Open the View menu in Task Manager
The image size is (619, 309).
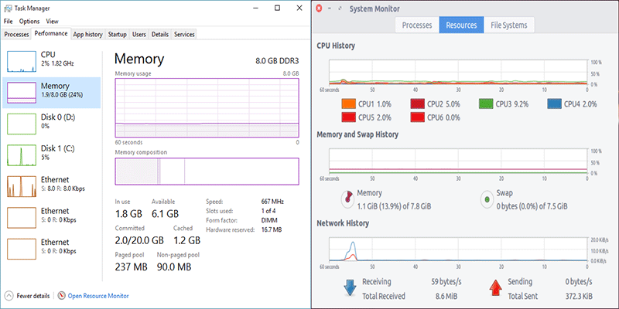click(x=52, y=22)
